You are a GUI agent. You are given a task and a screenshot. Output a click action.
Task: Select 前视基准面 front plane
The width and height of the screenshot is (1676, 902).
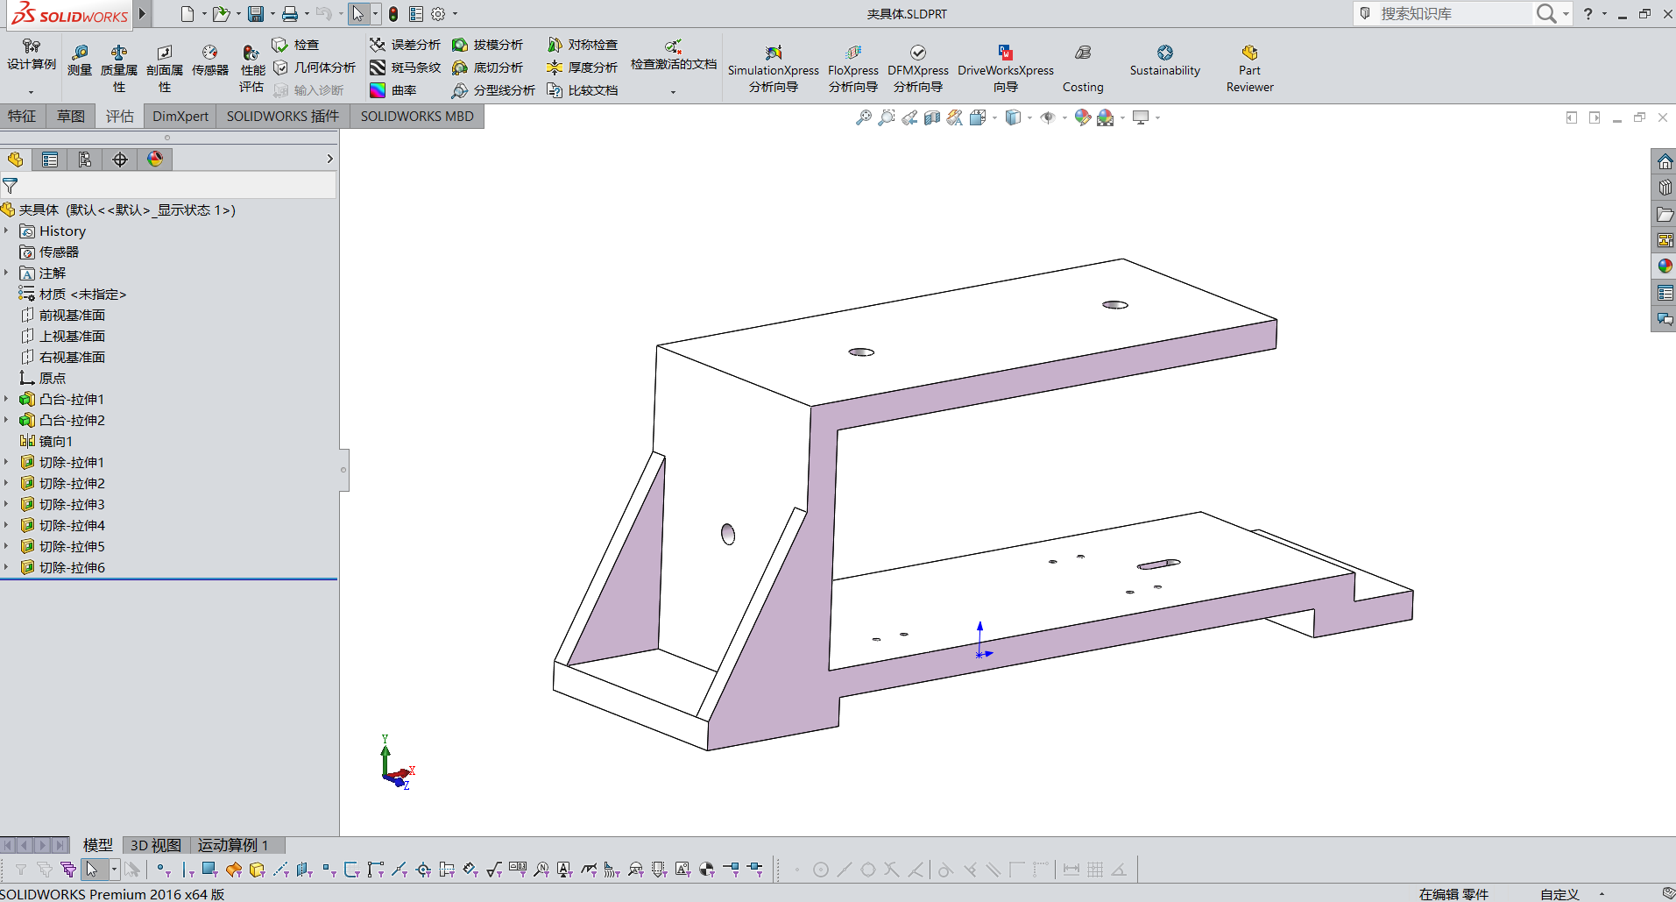coord(62,315)
